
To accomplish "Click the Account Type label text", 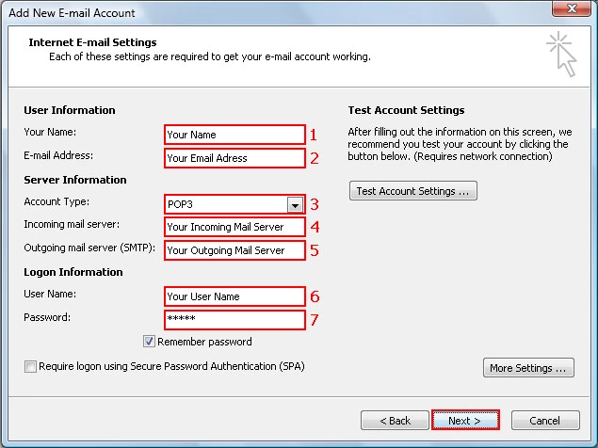I will click(56, 203).
